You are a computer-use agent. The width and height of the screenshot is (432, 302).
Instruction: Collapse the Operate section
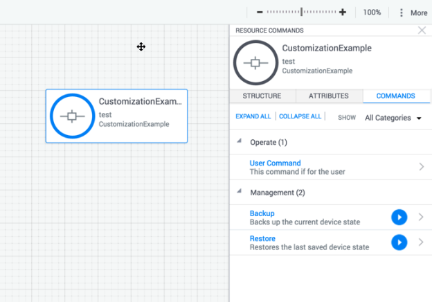[x=240, y=142]
